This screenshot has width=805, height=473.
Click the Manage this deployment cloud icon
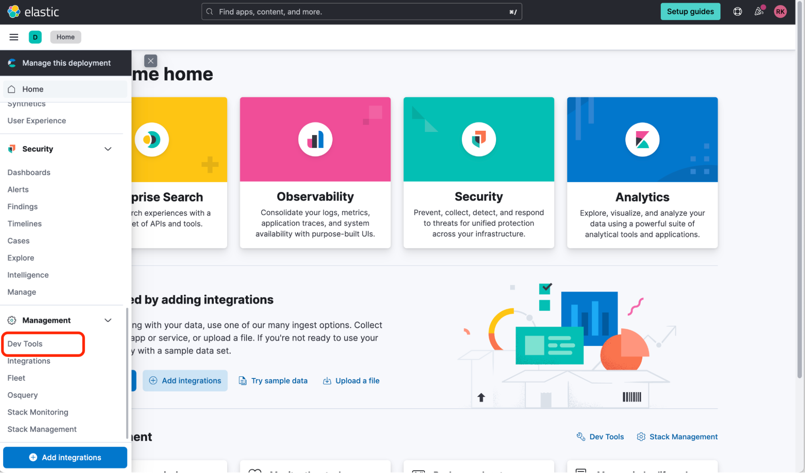pyautogui.click(x=12, y=63)
